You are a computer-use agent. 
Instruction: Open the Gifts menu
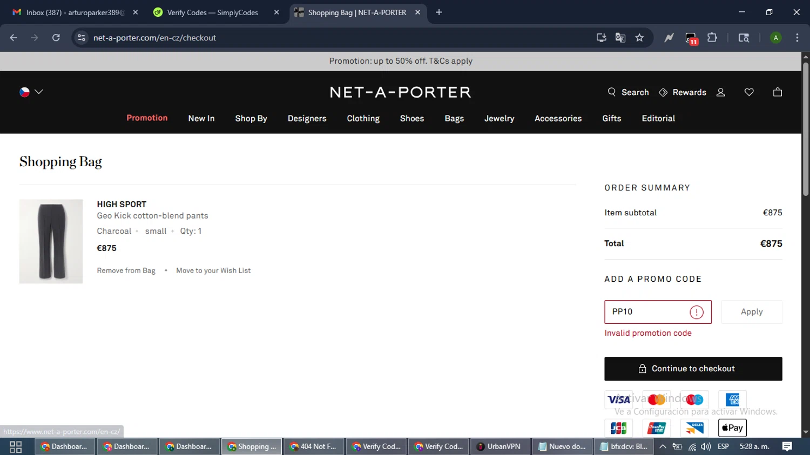(x=612, y=118)
